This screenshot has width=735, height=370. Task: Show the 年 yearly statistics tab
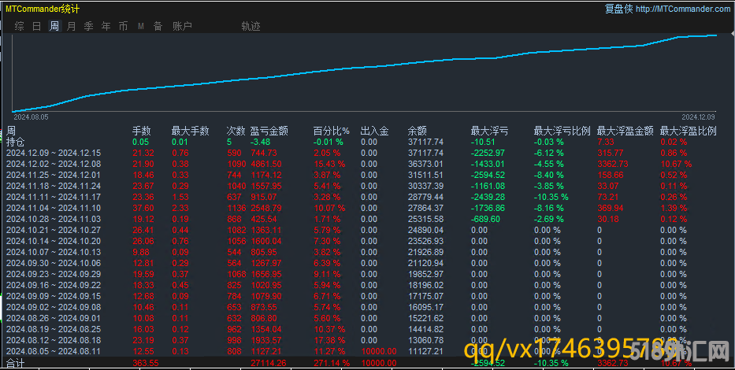point(106,26)
